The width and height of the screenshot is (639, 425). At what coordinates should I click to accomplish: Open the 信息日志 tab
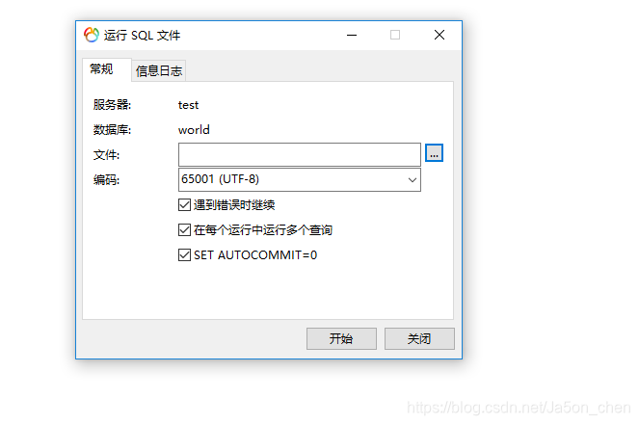159,71
